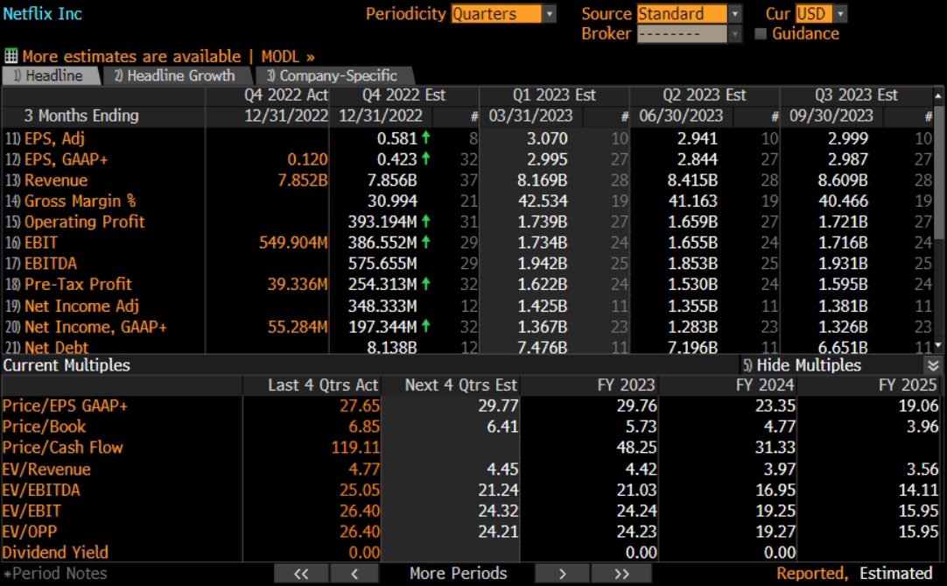Click the Price/Cash Flow multiple label
Viewport: 947px width, 586px height.
[63, 448]
